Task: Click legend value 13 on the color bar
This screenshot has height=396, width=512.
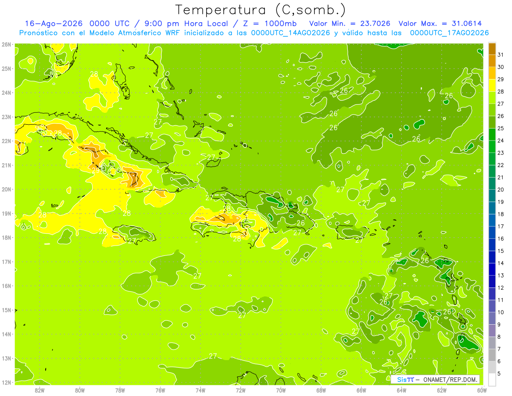Action: (500, 276)
